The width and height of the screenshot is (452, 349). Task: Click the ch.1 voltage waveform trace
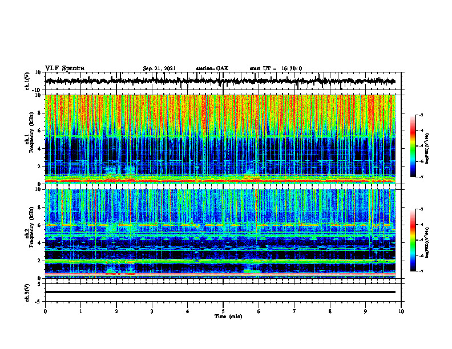point(220,81)
